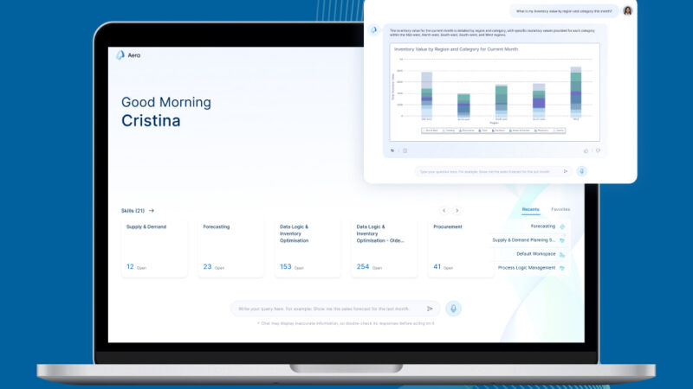This screenshot has width=693, height=389.
Task: Open Process Logic Management recent item
Action: tap(526, 268)
